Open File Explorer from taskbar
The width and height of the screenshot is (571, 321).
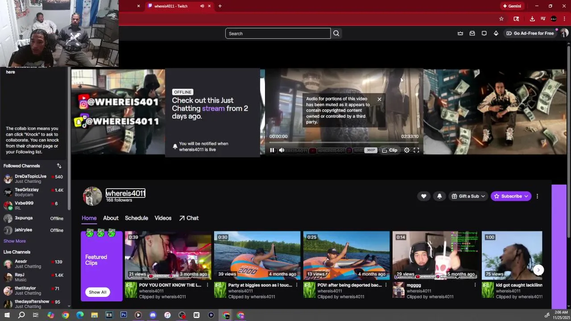coord(95,315)
